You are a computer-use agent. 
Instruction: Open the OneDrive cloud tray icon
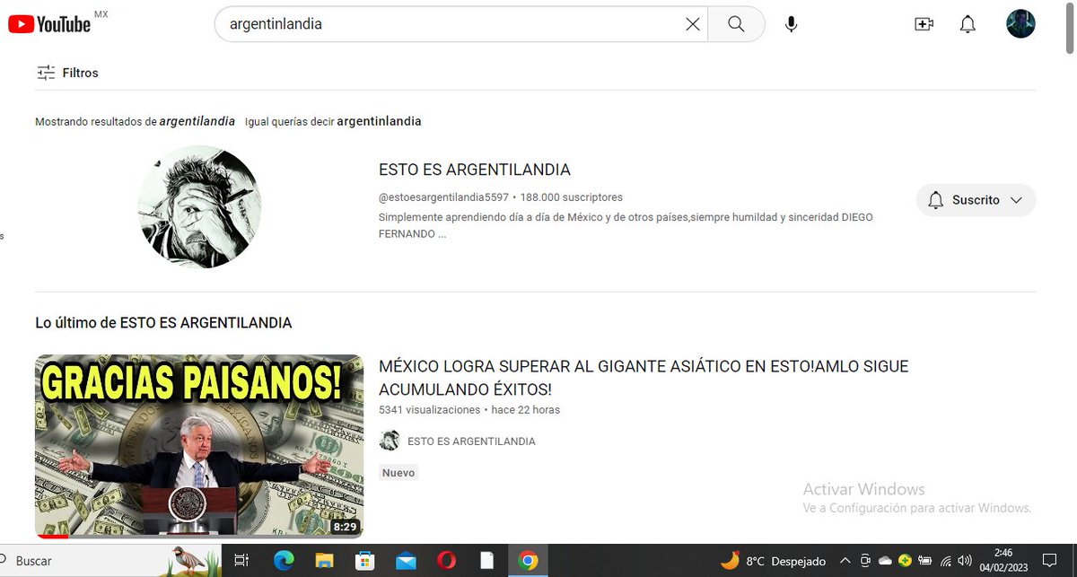coord(885,562)
